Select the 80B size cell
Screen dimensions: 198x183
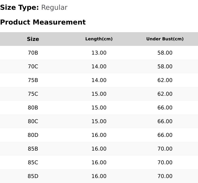pos(33,108)
